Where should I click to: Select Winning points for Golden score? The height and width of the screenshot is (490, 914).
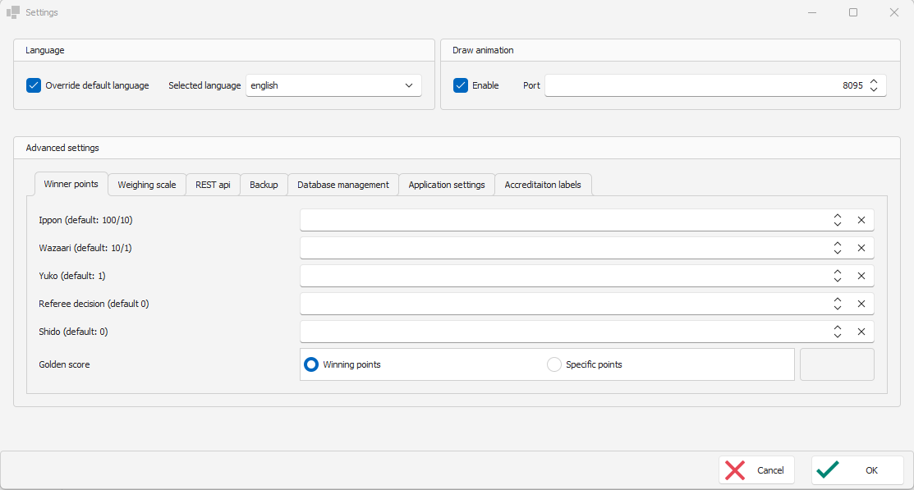point(311,364)
